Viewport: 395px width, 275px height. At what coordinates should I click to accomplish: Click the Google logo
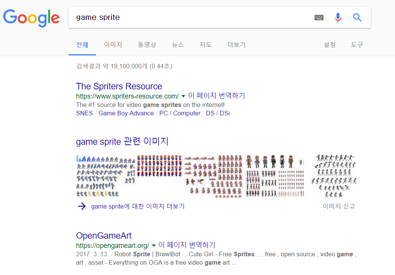point(31,18)
